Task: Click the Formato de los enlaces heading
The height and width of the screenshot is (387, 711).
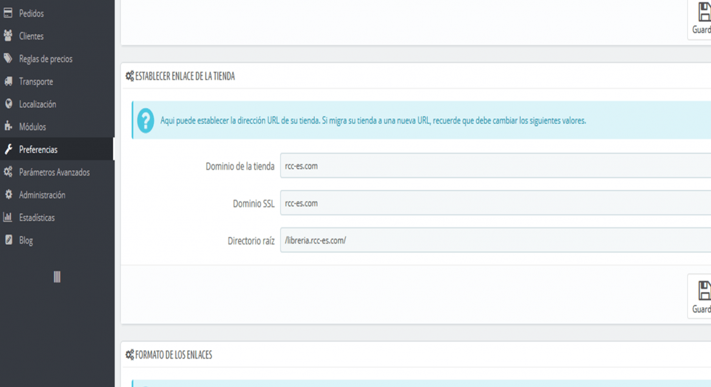Action: point(174,355)
